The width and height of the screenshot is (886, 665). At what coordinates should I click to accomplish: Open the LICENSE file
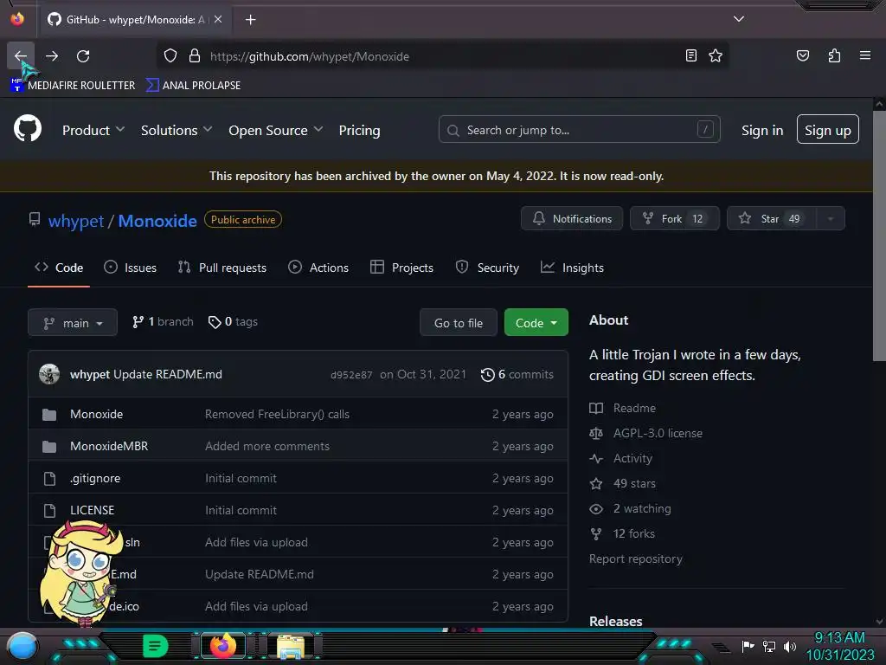[x=92, y=510]
